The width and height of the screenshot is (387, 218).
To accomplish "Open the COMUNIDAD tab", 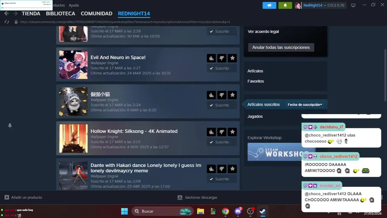I will tap(97, 14).
